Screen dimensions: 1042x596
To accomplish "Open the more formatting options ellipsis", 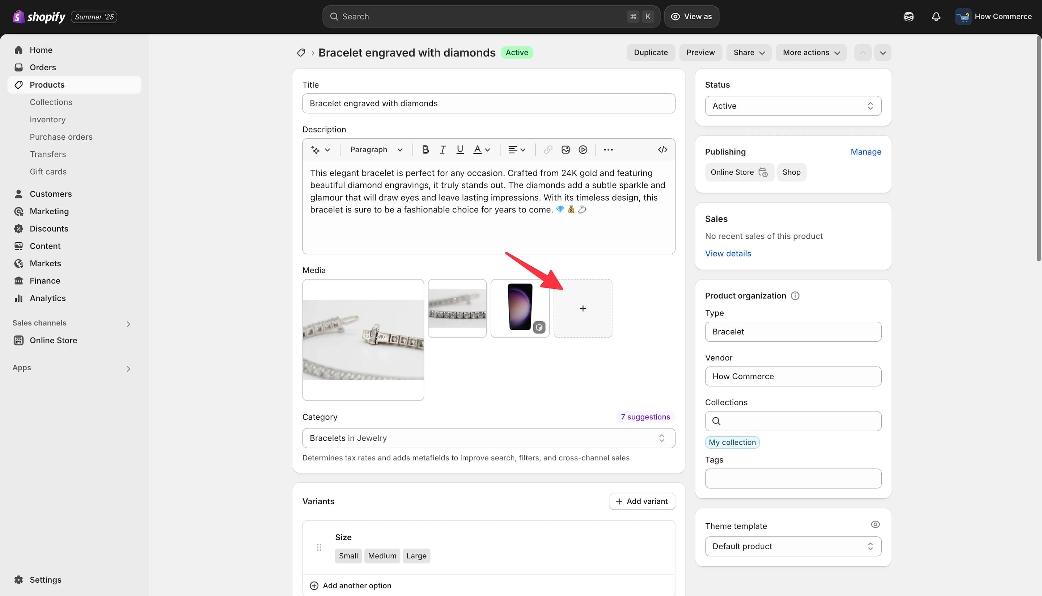I will tap(608, 150).
